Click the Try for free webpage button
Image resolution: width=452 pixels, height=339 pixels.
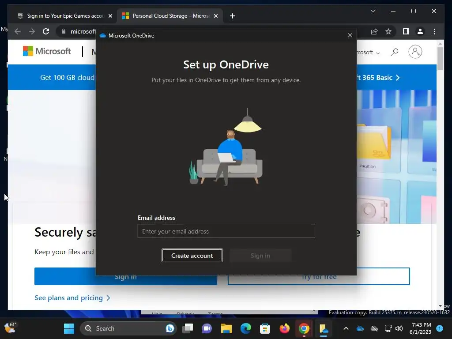click(x=319, y=276)
